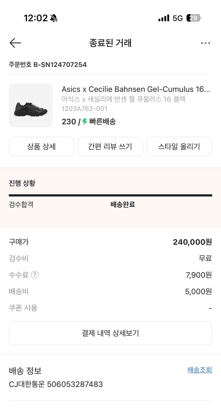The image size is (221, 408).
Task: Open the three-dot more options menu
Action: click(205, 43)
